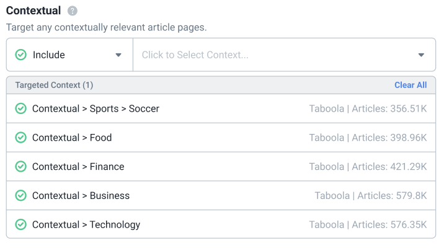The image size is (444, 248).
Task: Select the Contextual > Business row
Action: tap(221, 196)
